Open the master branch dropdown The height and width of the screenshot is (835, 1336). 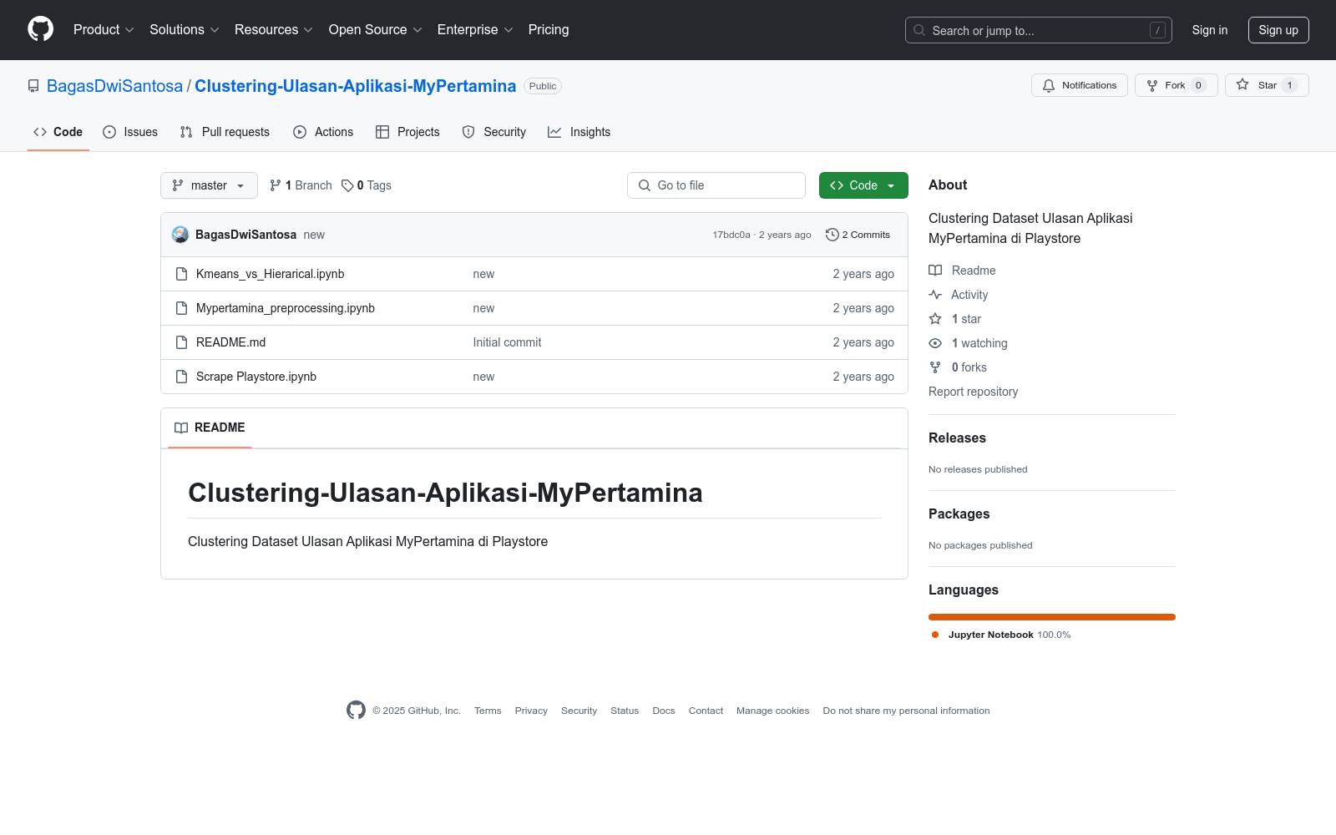(x=209, y=185)
